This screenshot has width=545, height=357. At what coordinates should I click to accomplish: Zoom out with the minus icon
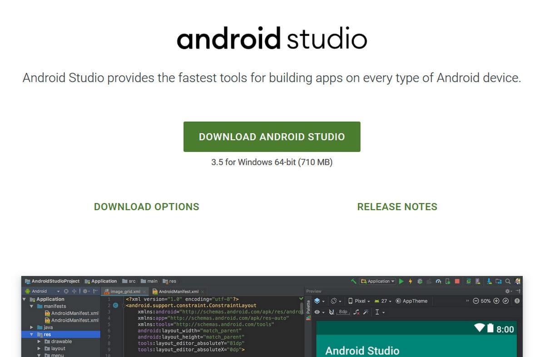point(476,301)
